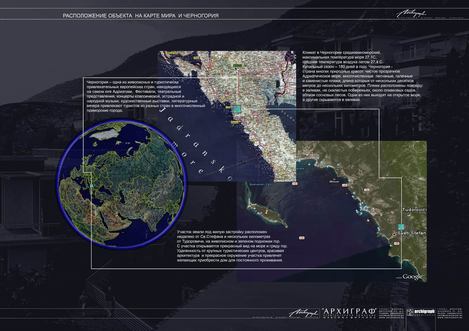The image size is (469, 331).
Task: Click the "Tudorovići" map label
Action: tap(414, 209)
